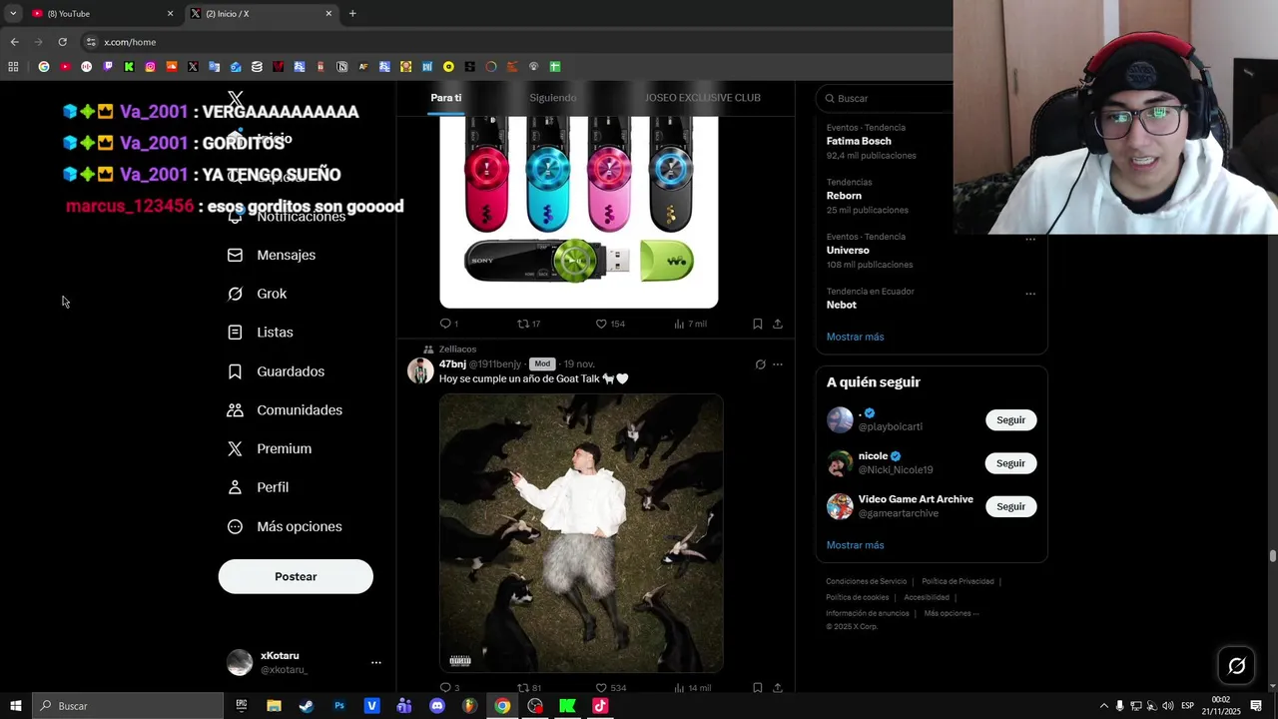The image size is (1278, 719).
Task: Open more options for the Nebot trend
Action: click(x=1030, y=295)
